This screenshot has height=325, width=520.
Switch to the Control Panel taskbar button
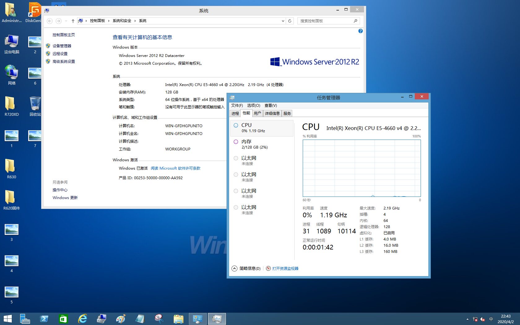click(x=197, y=319)
